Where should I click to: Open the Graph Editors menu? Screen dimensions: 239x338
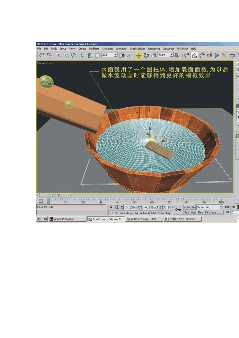tap(138, 49)
